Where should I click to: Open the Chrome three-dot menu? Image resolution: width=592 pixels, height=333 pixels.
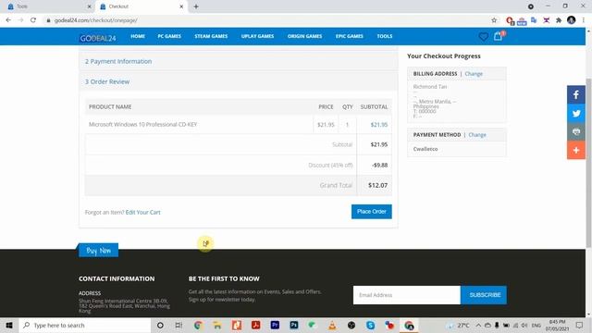584,20
